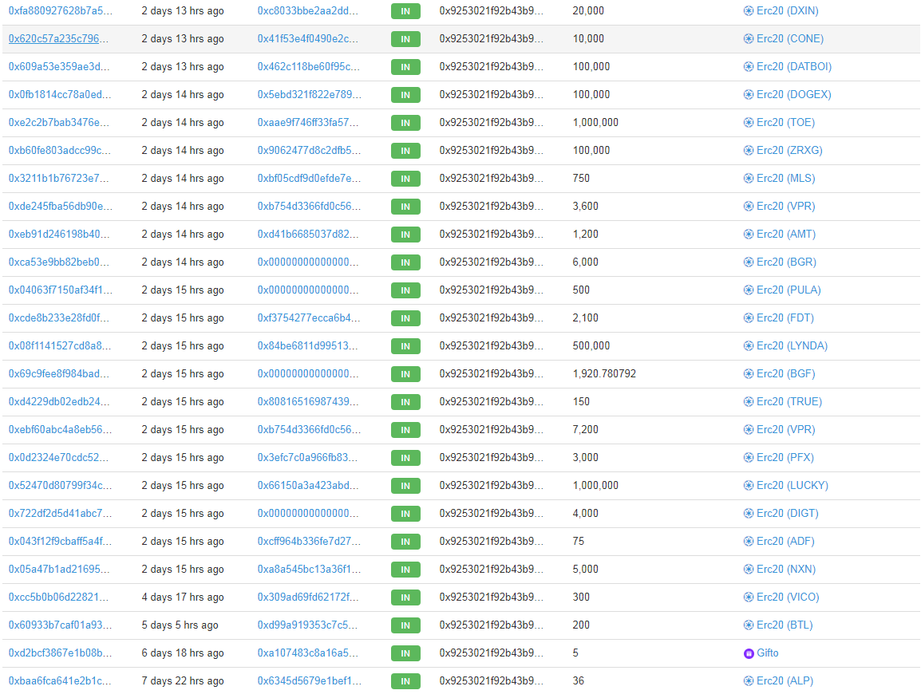Click the token icon beside Erc20 (DIGT)
Viewport: 921px width, 698px height.
[x=749, y=513]
